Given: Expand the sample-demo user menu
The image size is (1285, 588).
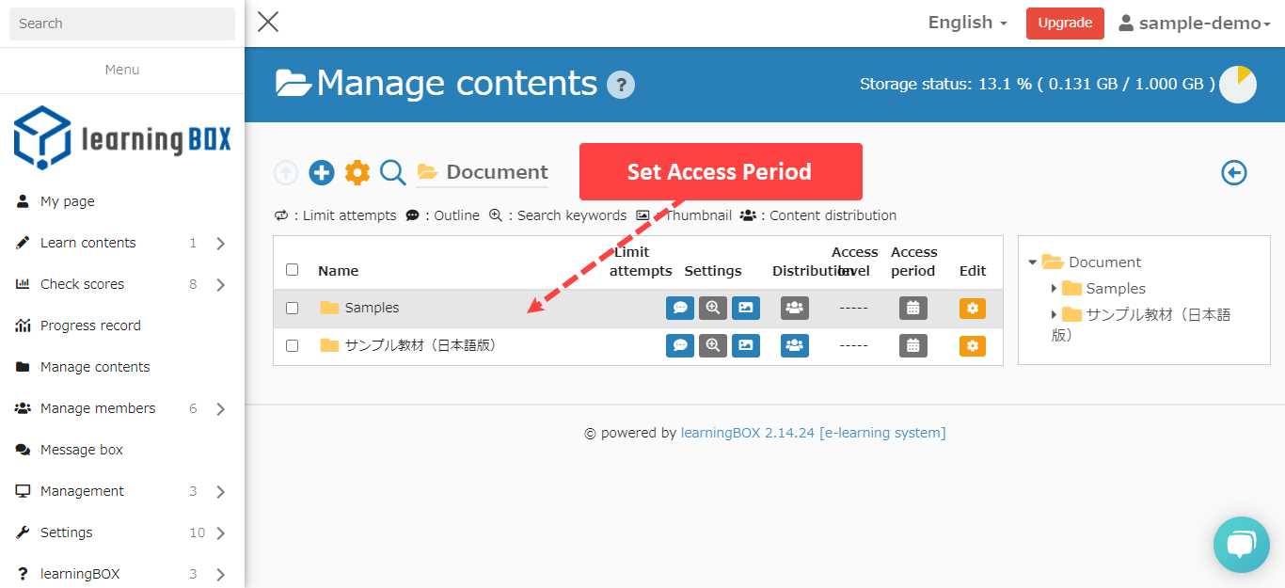Looking at the screenshot, I should click(x=1195, y=24).
